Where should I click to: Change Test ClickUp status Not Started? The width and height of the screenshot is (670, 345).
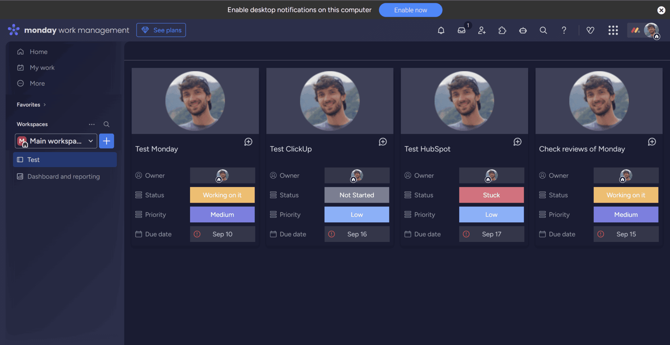pos(357,195)
